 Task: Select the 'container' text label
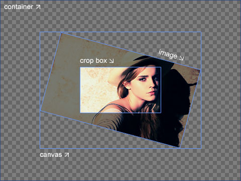[19, 7]
